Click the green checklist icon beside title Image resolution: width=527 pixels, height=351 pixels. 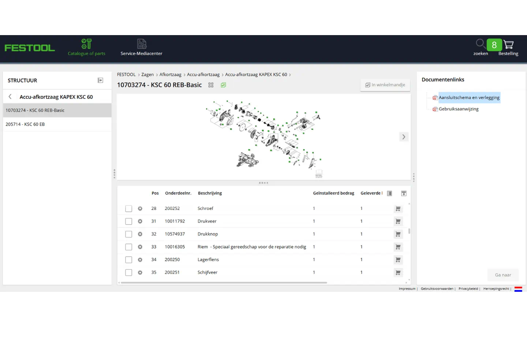(x=223, y=85)
